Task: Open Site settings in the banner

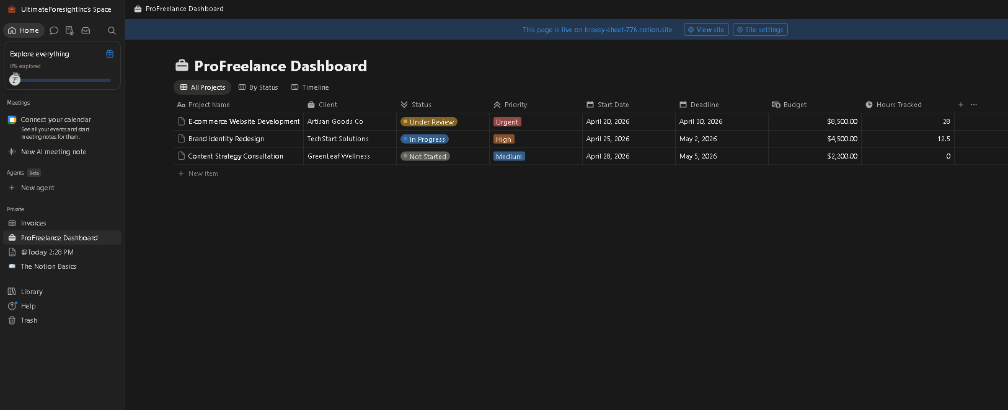Action: pyautogui.click(x=760, y=30)
